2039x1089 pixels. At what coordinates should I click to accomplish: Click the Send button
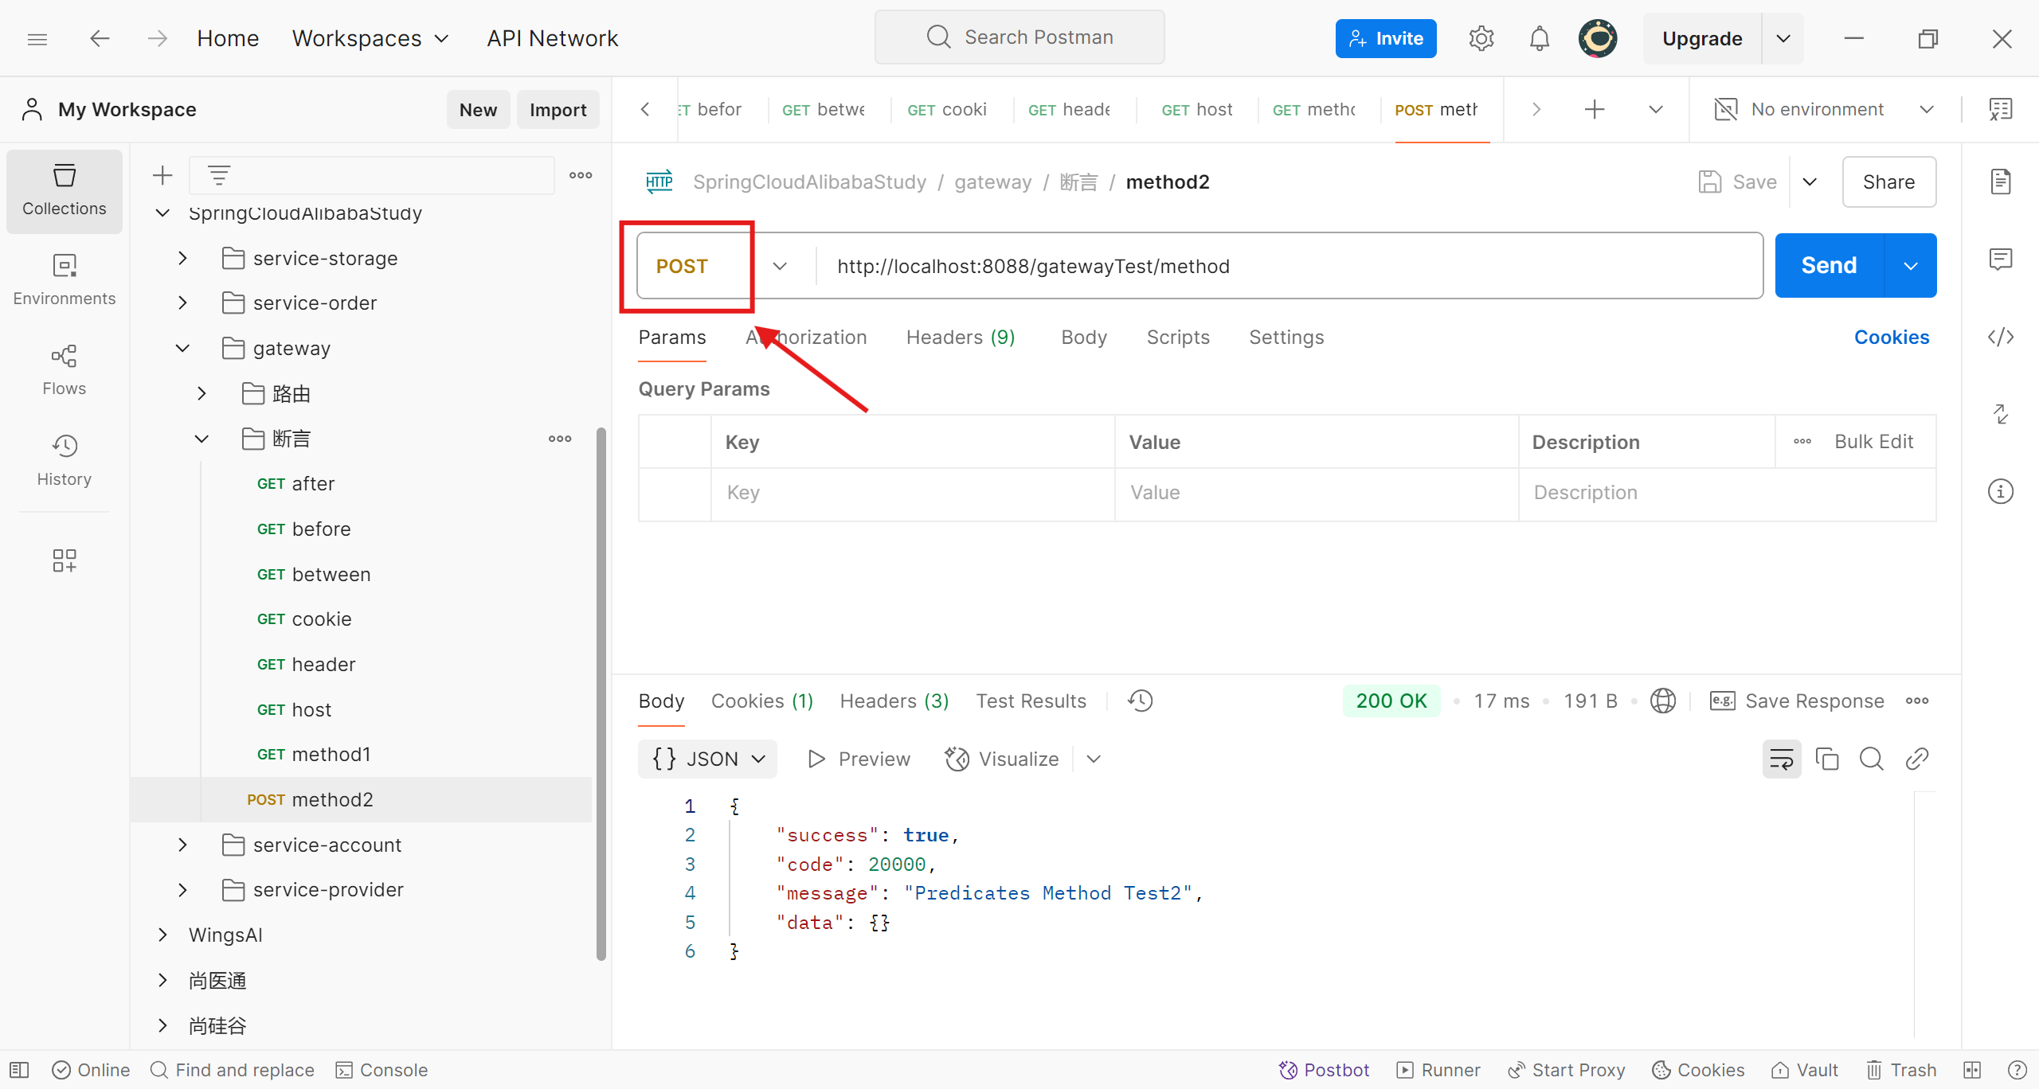[1829, 265]
